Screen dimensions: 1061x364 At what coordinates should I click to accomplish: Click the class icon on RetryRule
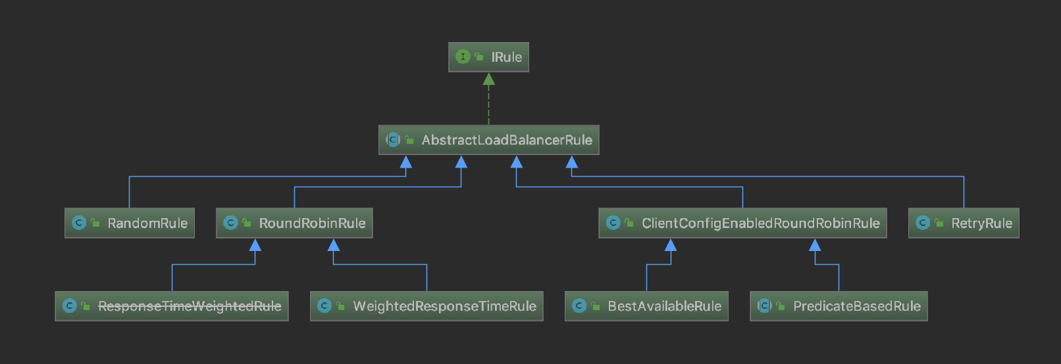tap(923, 223)
